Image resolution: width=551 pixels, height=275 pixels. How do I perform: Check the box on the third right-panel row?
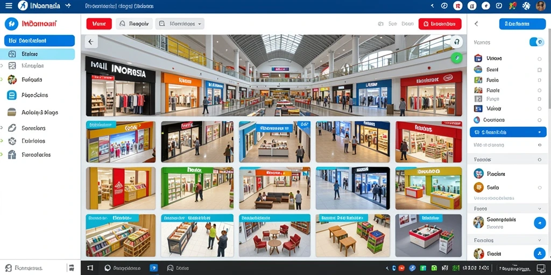(x=539, y=81)
